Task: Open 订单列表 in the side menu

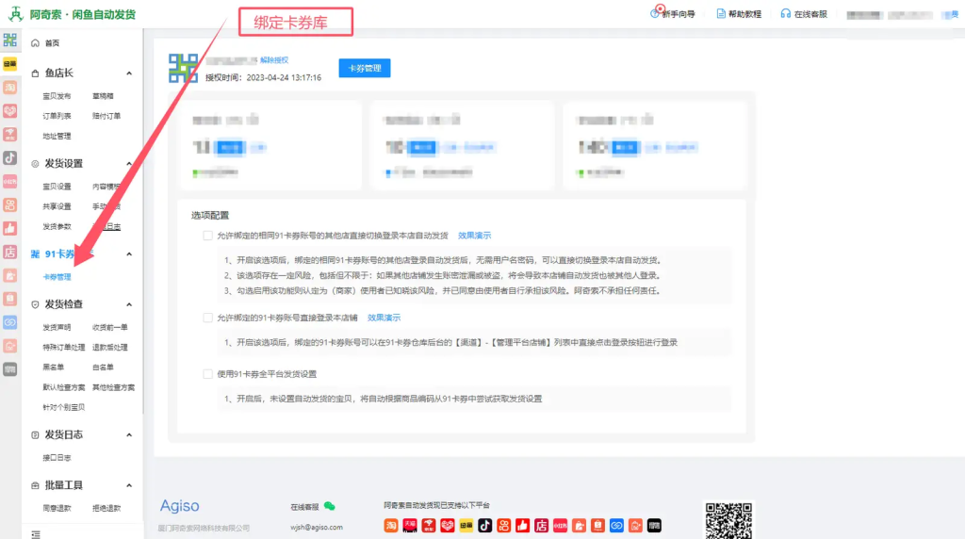Action: point(57,116)
